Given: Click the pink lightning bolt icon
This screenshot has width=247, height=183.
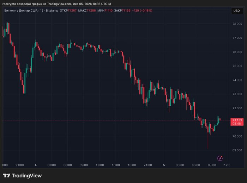Looking at the screenshot, I should [x=220, y=158].
